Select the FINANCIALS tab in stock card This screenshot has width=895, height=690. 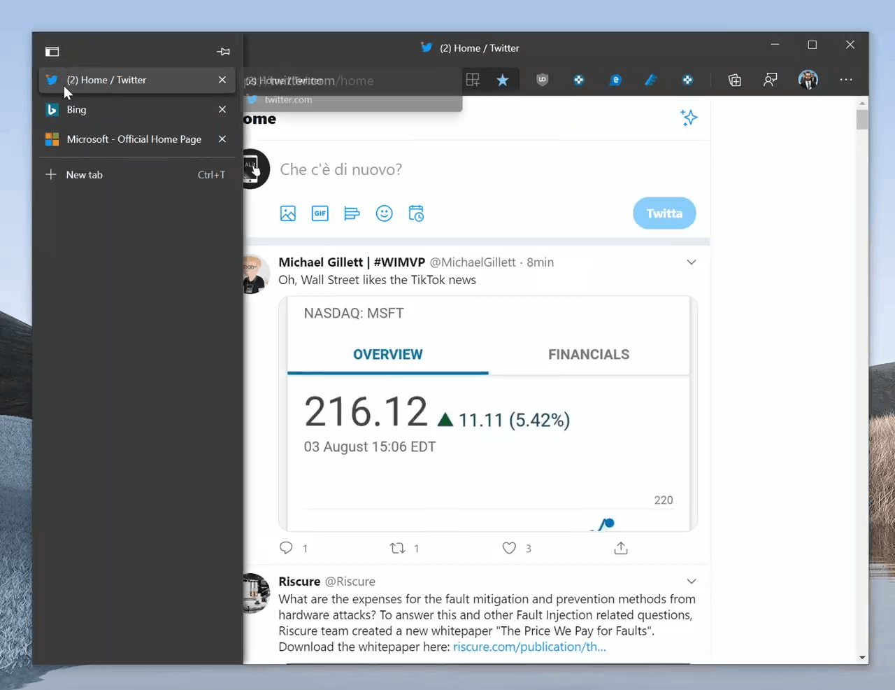(x=589, y=355)
